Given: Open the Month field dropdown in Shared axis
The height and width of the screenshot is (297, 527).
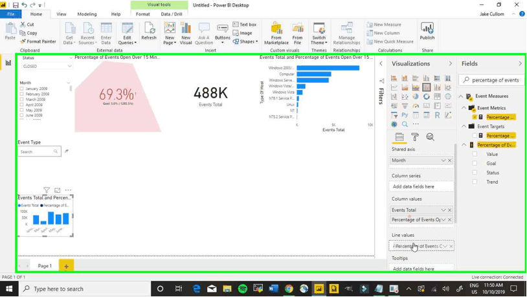Looking at the screenshot, I should click(x=443, y=160).
